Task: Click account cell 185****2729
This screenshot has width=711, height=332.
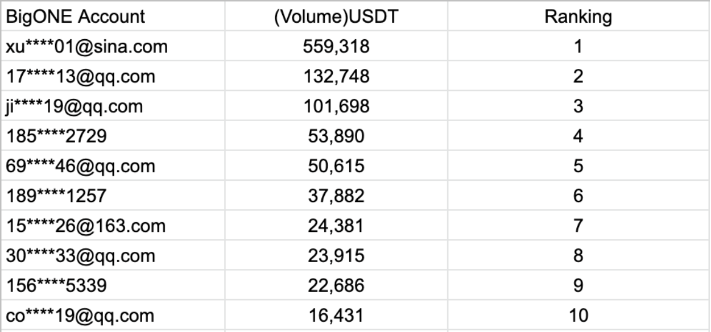Action: coord(56,136)
